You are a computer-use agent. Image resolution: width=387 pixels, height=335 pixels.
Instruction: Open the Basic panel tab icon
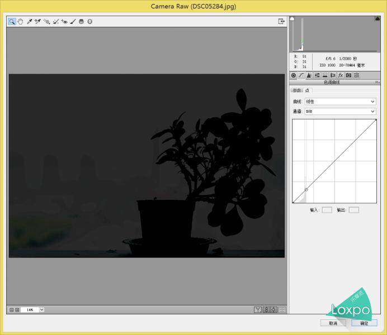(294, 75)
